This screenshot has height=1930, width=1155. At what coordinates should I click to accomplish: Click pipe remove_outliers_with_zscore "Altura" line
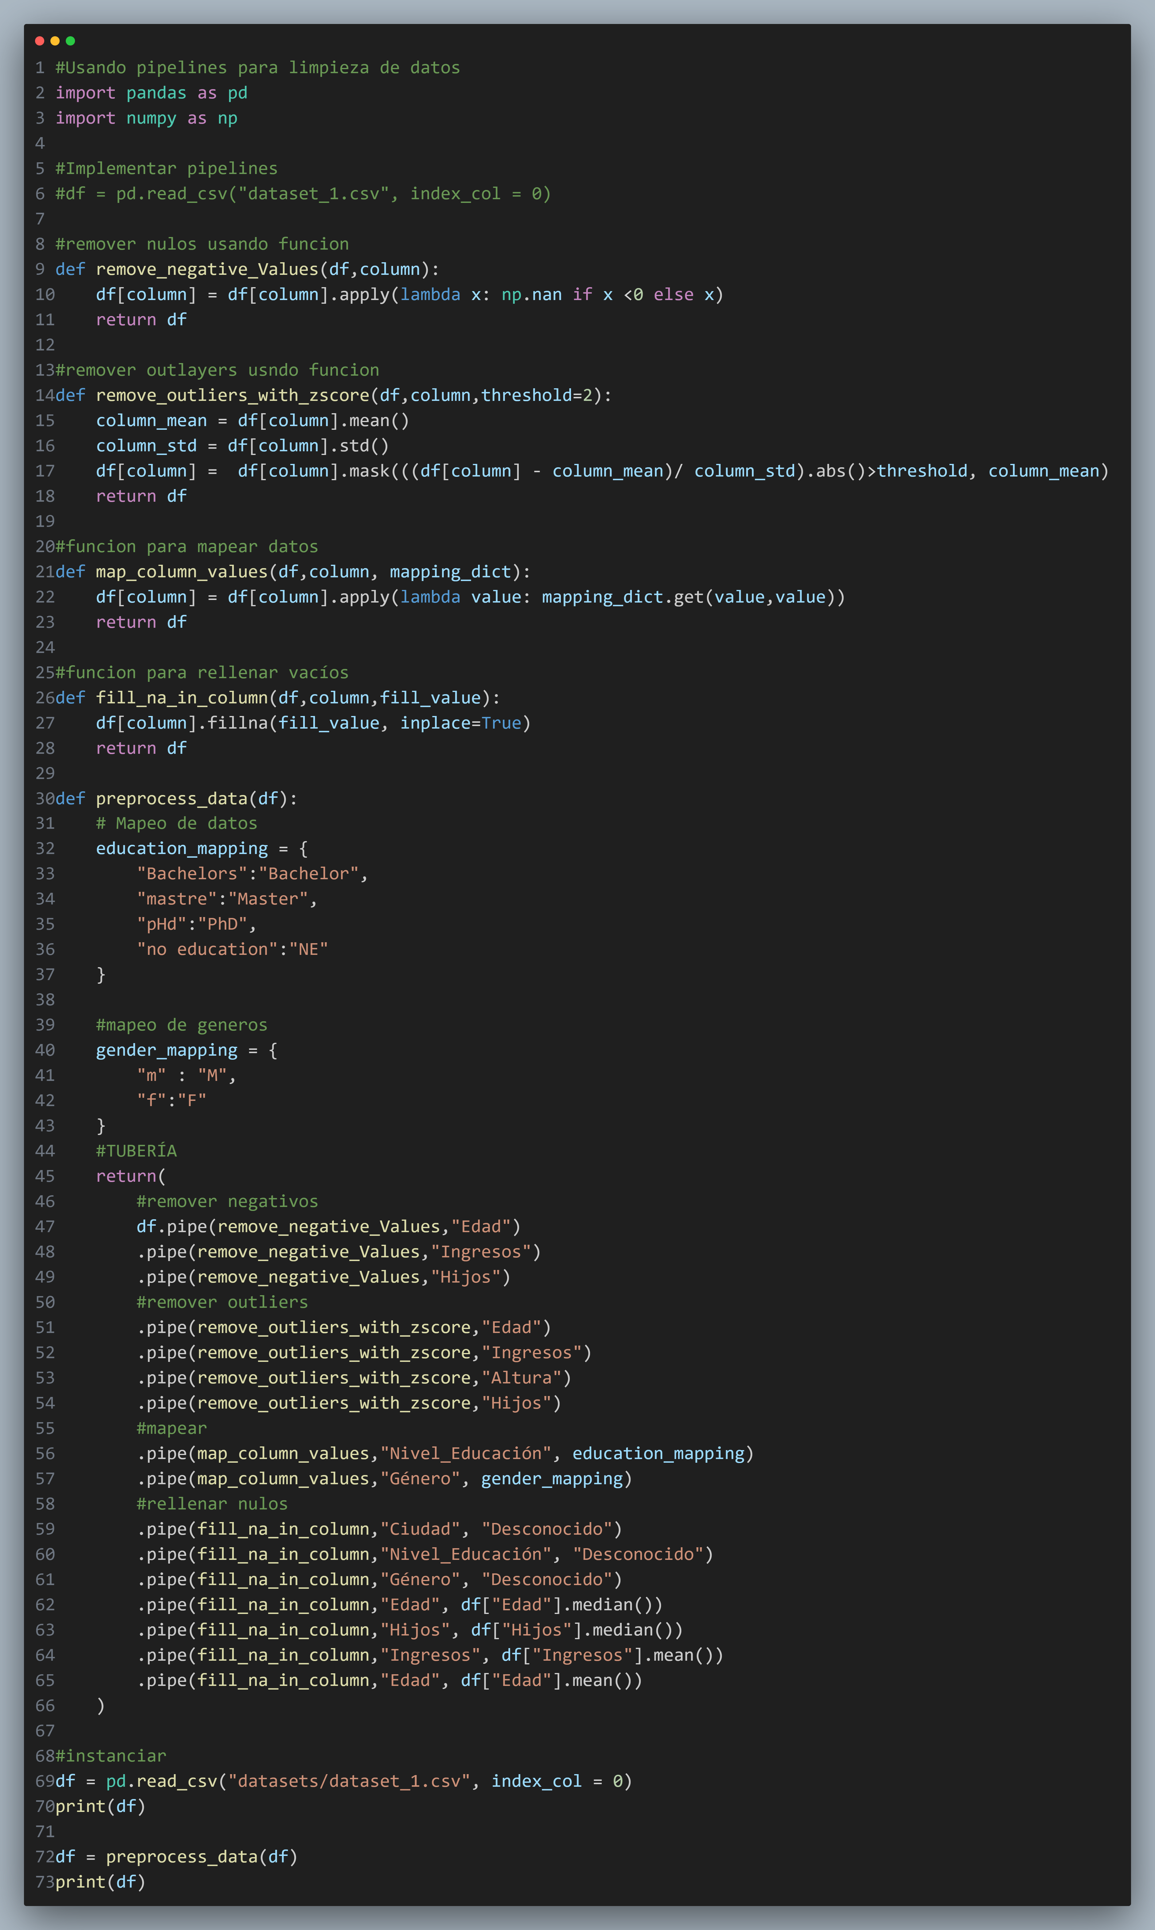tap(354, 1378)
